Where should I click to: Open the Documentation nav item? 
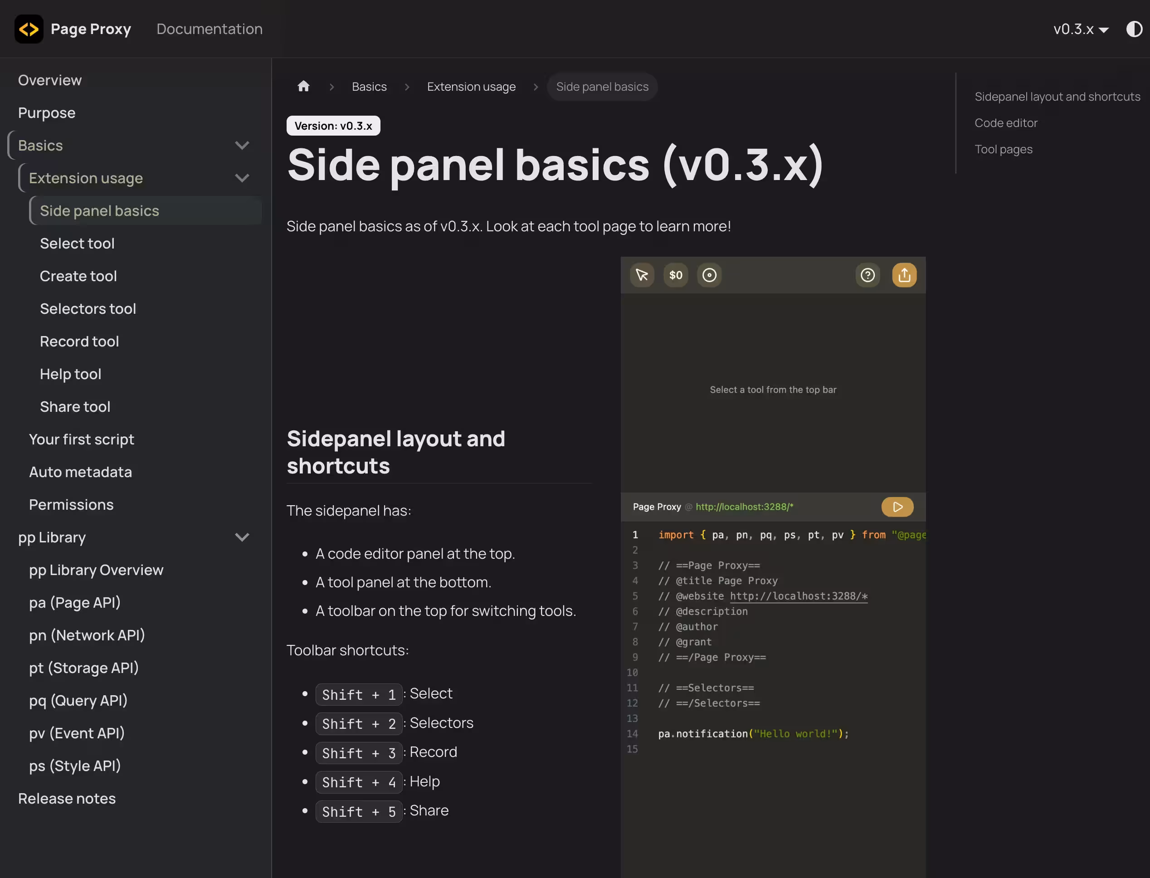coord(210,29)
